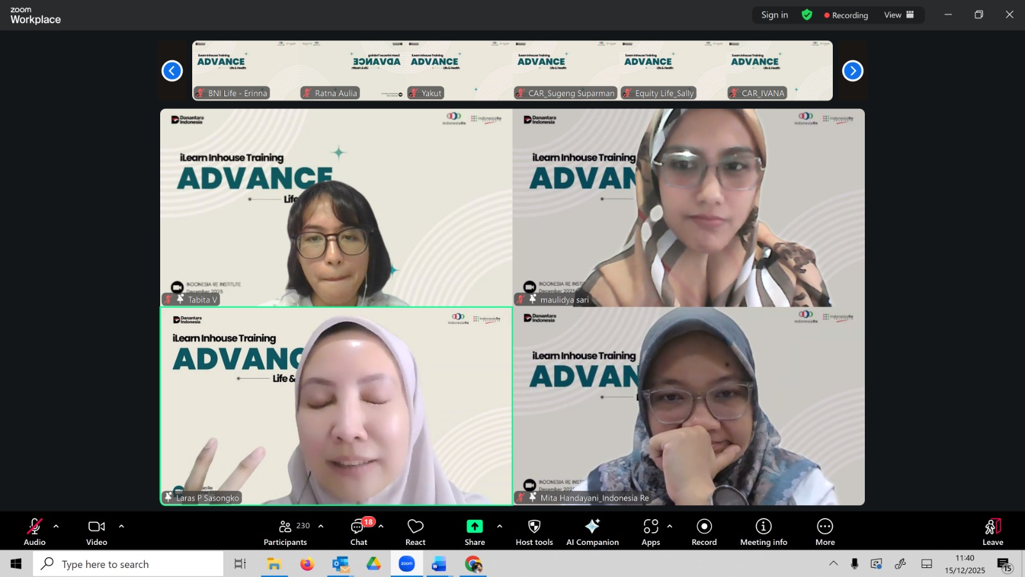Open the Participants panel
Viewport: 1025px width, 577px height.
coord(286,532)
